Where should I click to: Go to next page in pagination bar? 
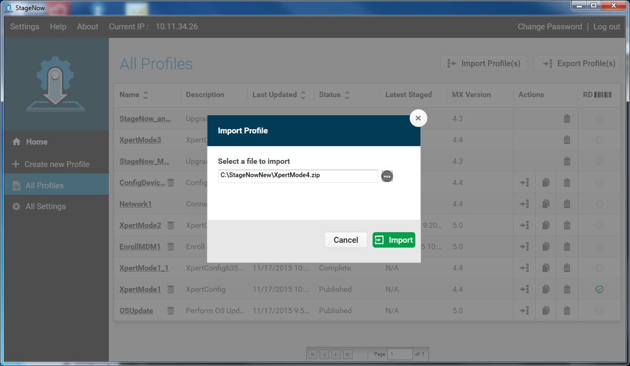[336, 354]
